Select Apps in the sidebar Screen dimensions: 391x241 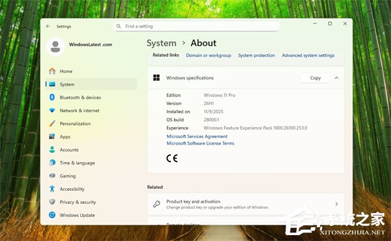click(91, 136)
